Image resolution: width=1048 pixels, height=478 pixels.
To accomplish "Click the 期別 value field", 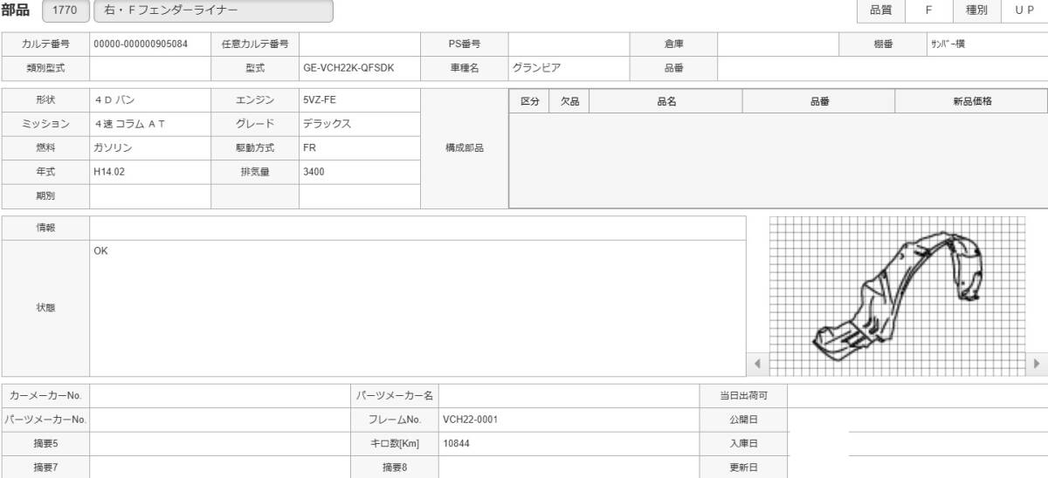I will tap(150, 196).
